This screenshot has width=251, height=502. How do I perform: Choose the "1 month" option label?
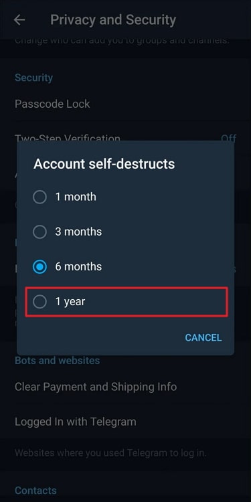click(76, 197)
